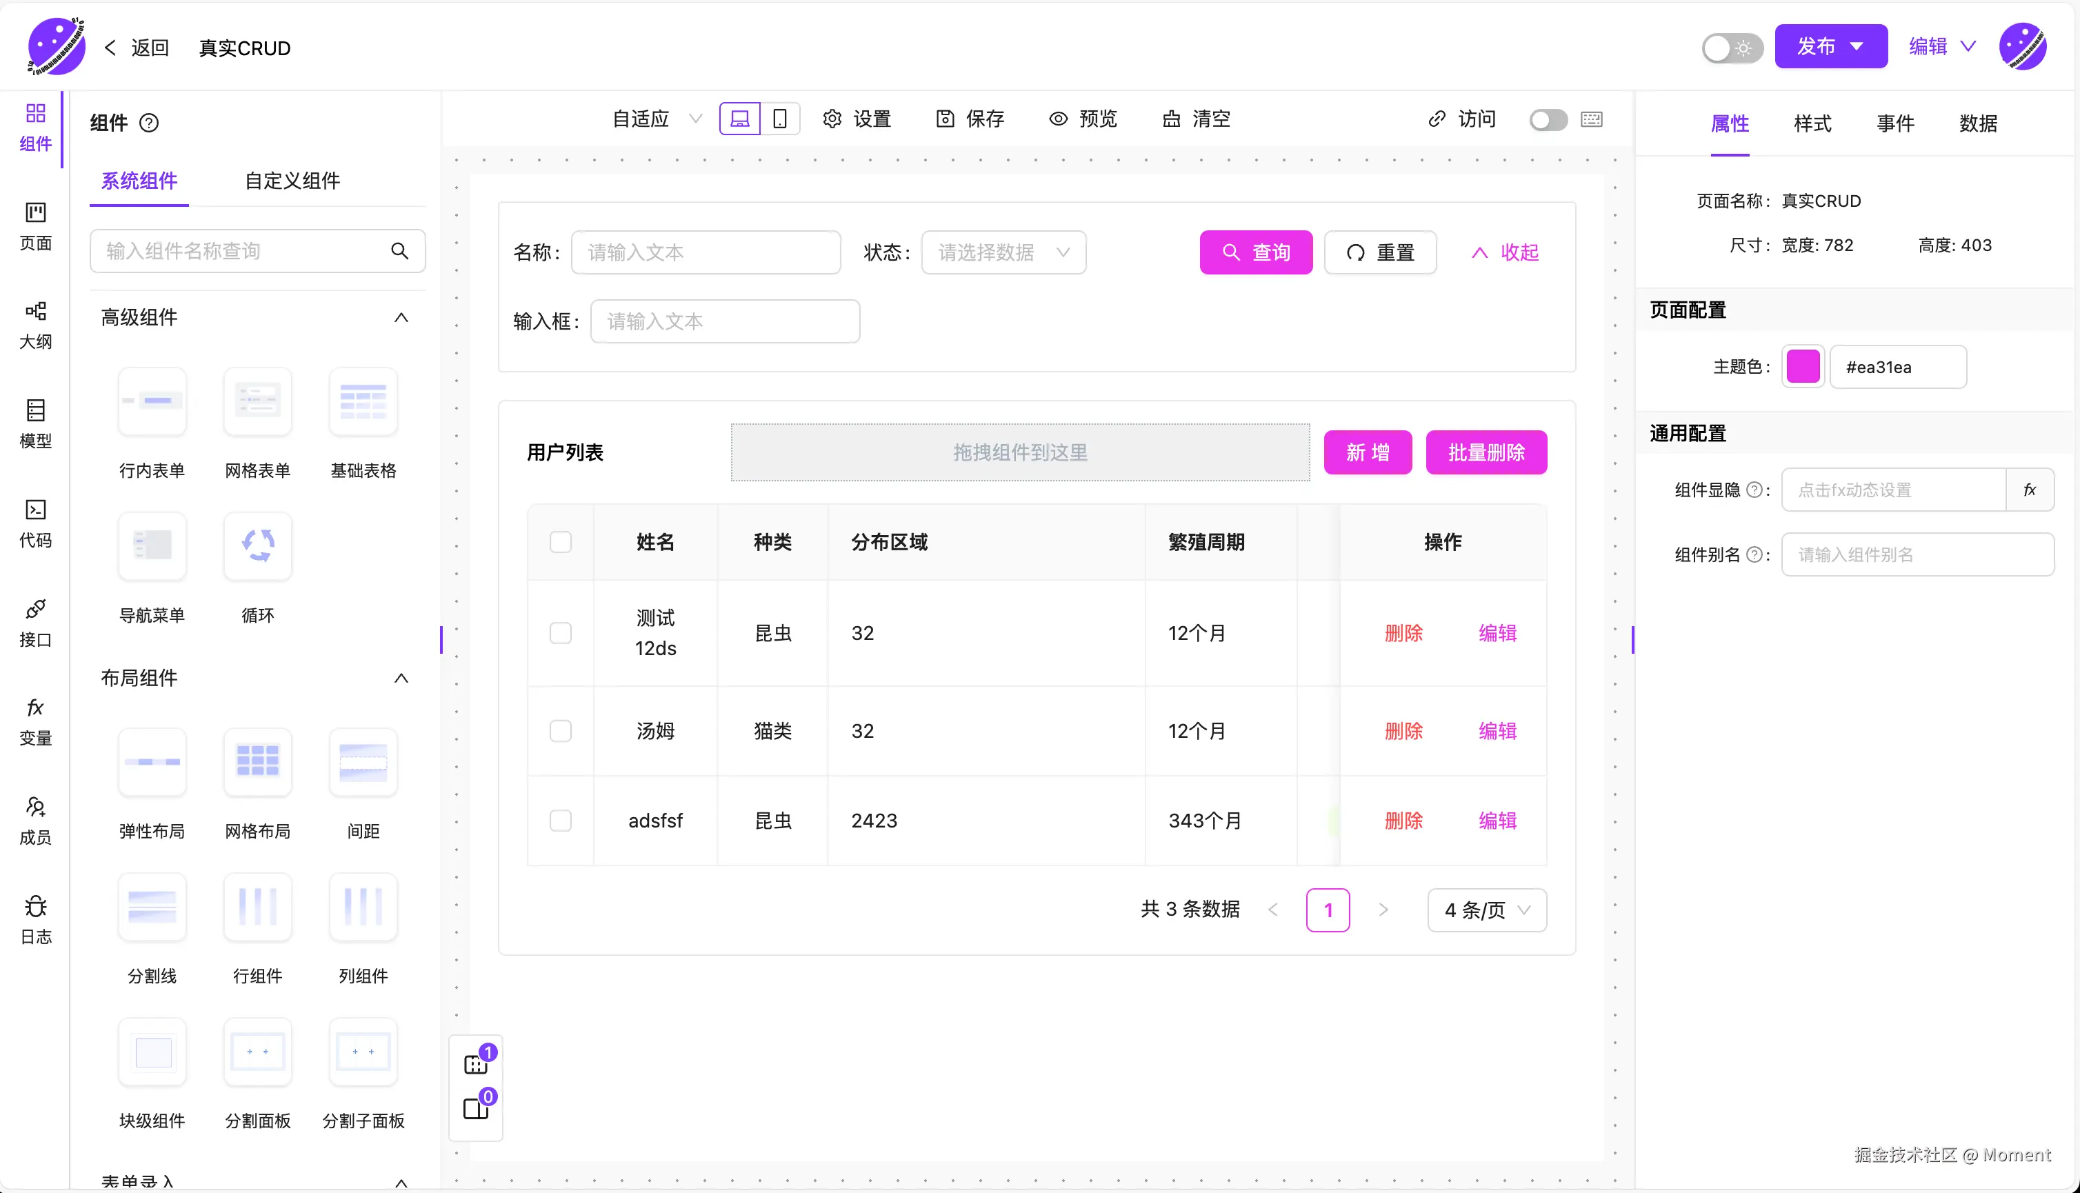Select the 网格布局 grid layout component

[257, 762]
